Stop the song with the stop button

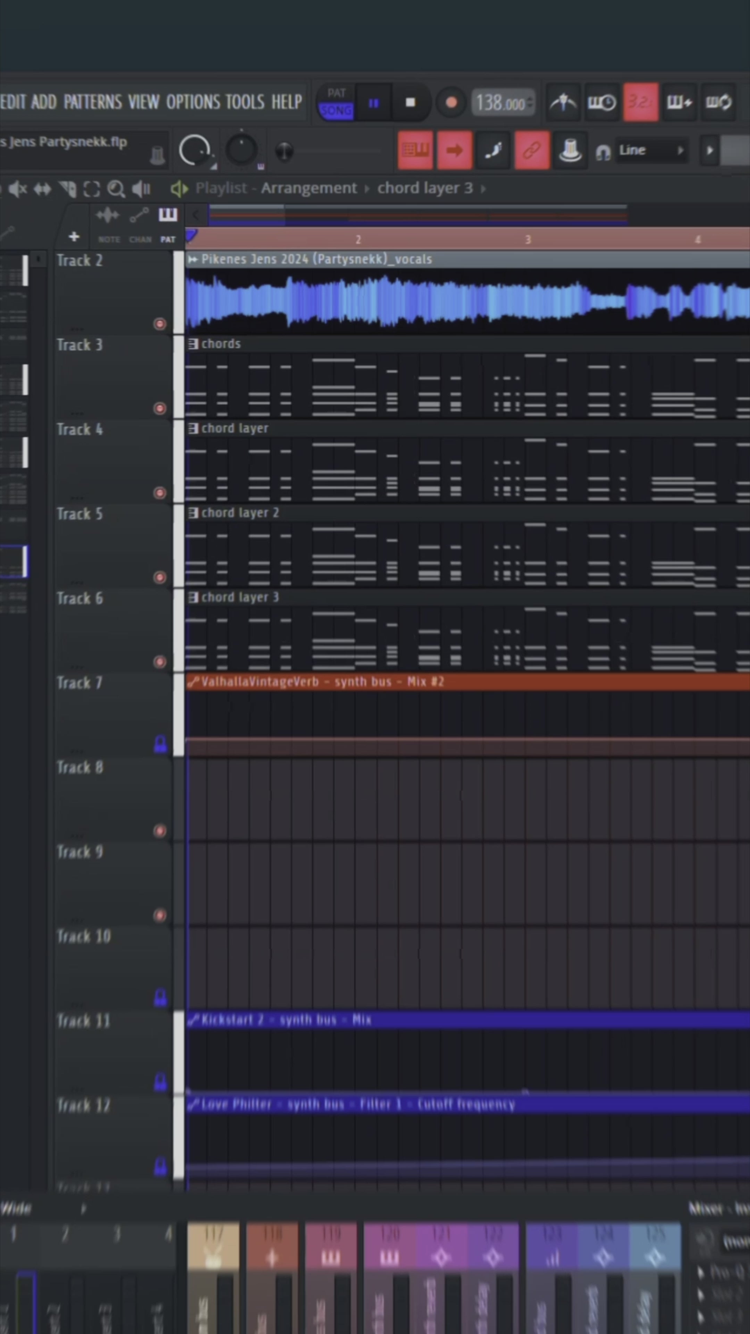(x=410, y=102)
